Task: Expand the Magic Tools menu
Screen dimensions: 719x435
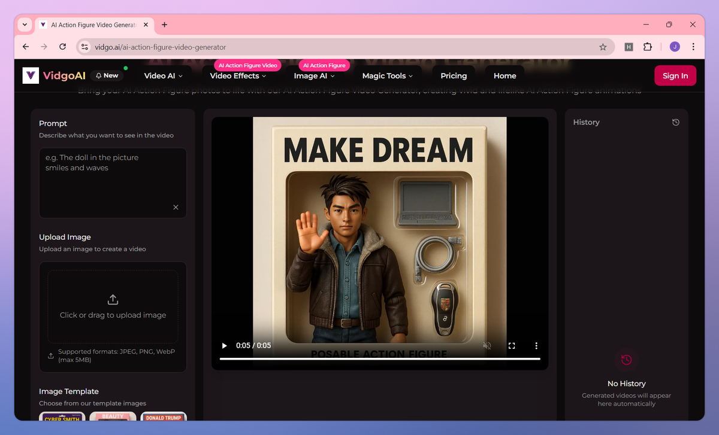Action: (388, 76)
